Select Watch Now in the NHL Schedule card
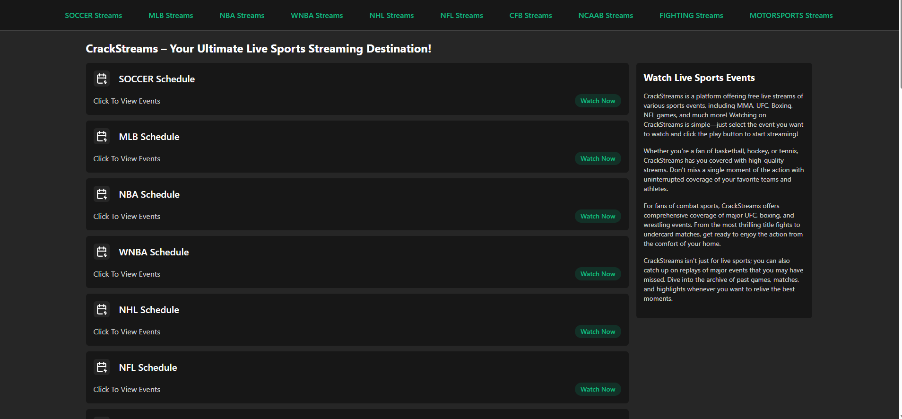 pos(598,332)
